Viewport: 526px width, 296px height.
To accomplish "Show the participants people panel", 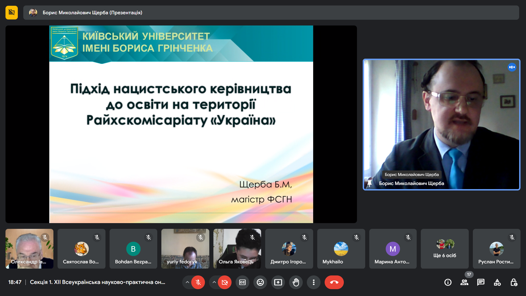I will tap(464, 282).
